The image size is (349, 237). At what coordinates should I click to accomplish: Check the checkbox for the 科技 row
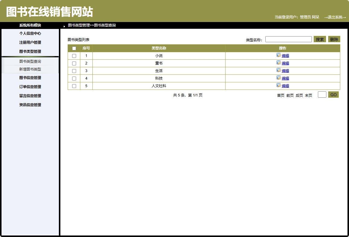click(x=74, y=78)
